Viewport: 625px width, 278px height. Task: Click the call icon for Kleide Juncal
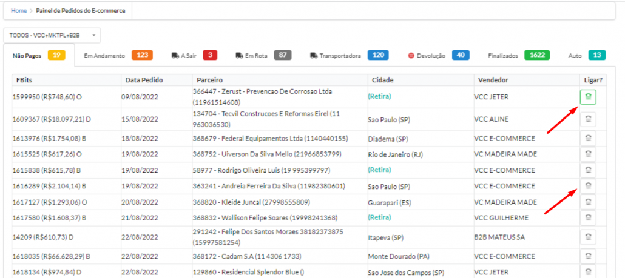point(588,202)
